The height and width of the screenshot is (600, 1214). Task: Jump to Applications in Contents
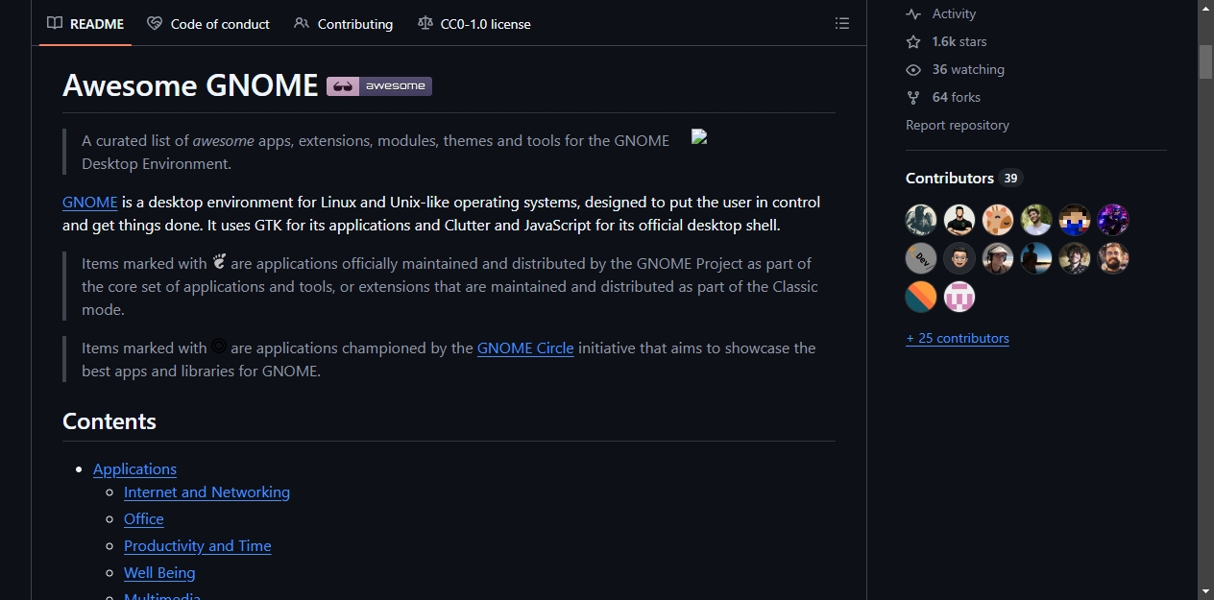[x=134, y=468]
